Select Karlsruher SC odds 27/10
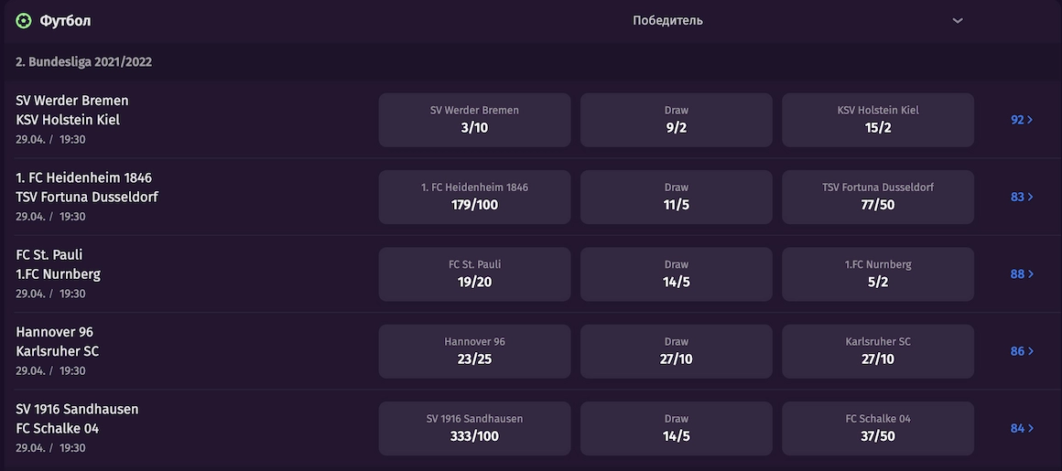The height and width of the screenshot is (471, 1062). [878, 351]
